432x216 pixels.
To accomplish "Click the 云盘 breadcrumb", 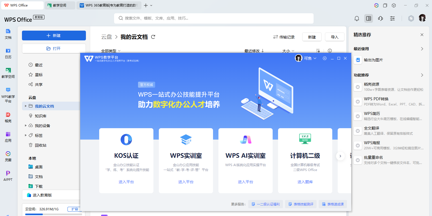I will tap(107, 37).
